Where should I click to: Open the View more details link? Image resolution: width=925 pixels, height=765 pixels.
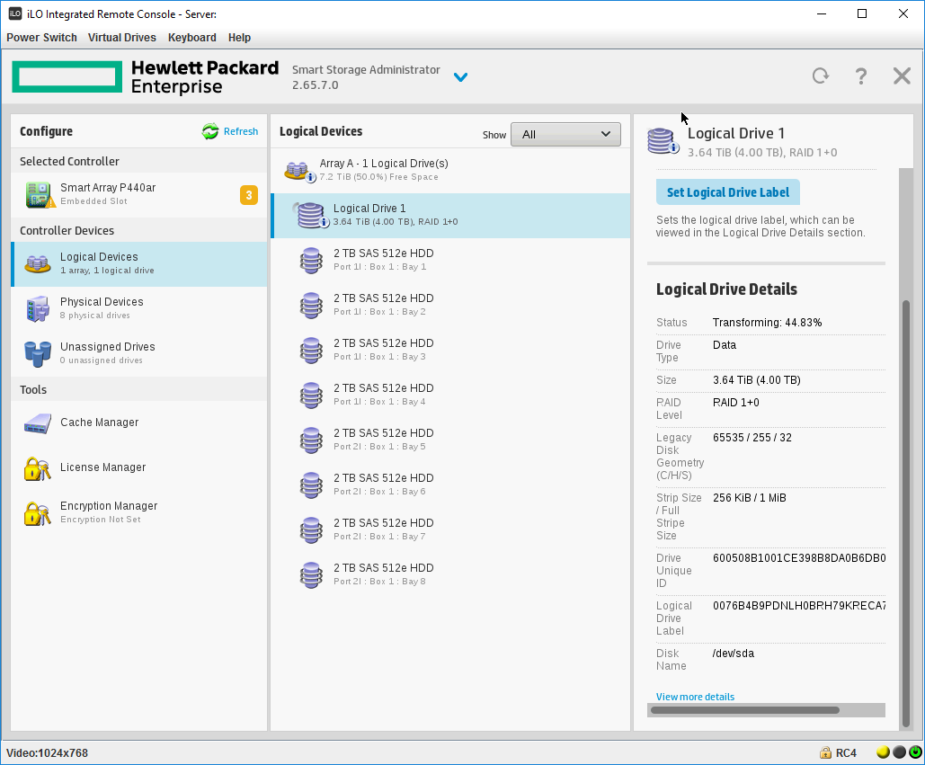pyautogui.click(x=695, y=697)
